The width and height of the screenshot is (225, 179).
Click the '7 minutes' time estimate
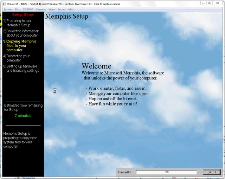tap(23, 116)
